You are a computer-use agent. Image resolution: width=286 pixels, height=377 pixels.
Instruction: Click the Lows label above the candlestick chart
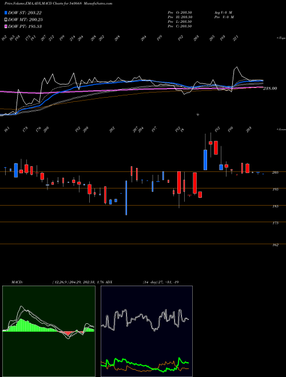(281, 129)
